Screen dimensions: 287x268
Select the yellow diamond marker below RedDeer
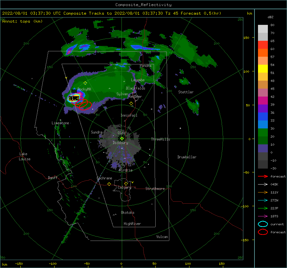coord(131,104)
